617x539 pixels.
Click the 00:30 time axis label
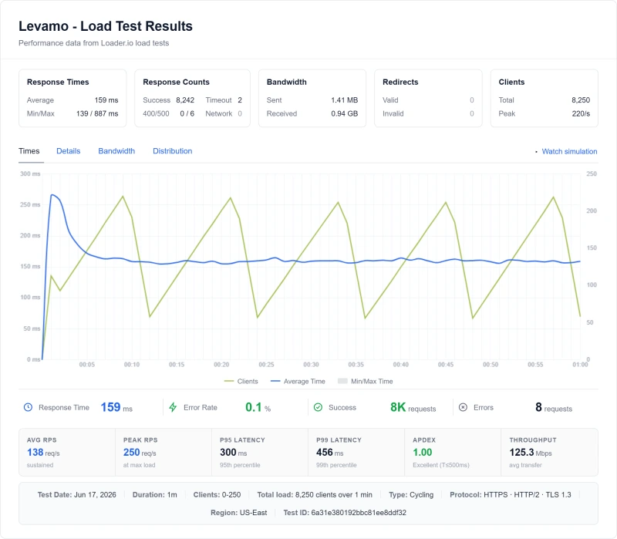[x=311, y=365]
